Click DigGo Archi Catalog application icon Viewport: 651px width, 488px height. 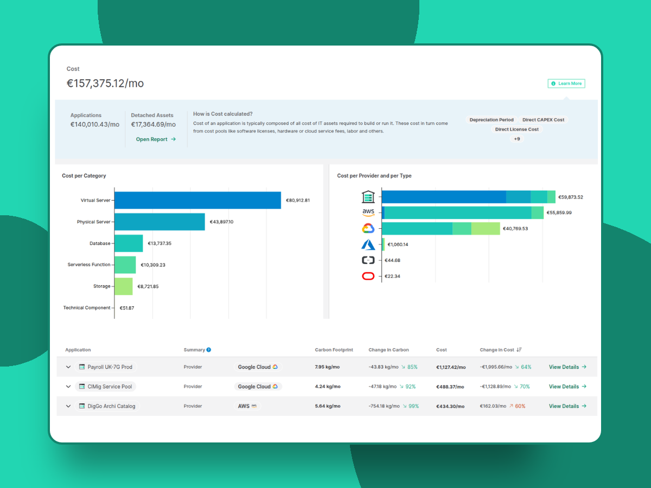82,406
